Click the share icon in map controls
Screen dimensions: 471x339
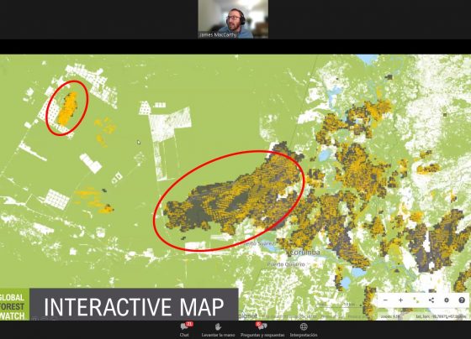point(431,300)
